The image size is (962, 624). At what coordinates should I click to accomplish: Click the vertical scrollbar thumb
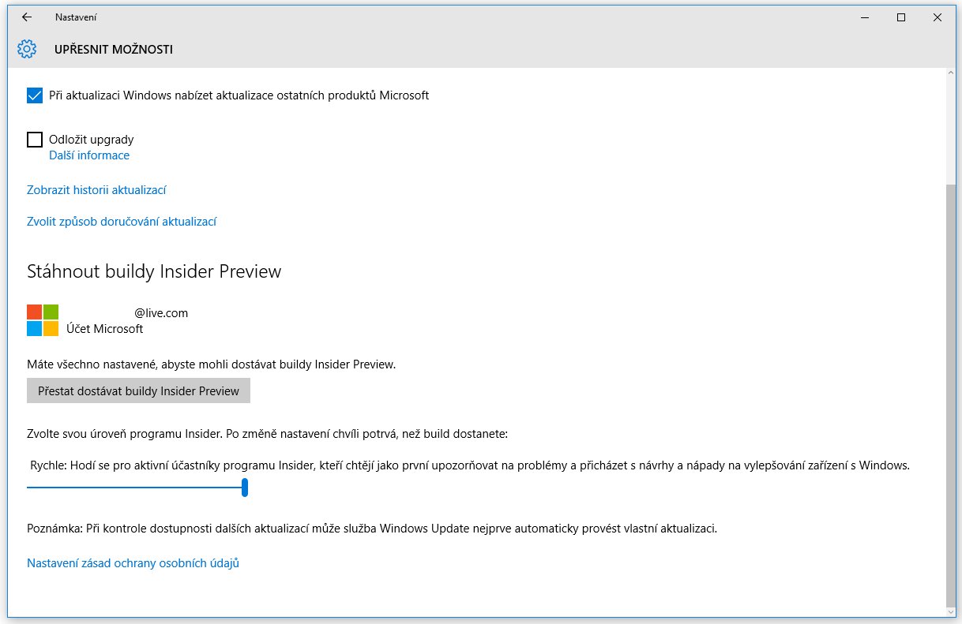949,394
